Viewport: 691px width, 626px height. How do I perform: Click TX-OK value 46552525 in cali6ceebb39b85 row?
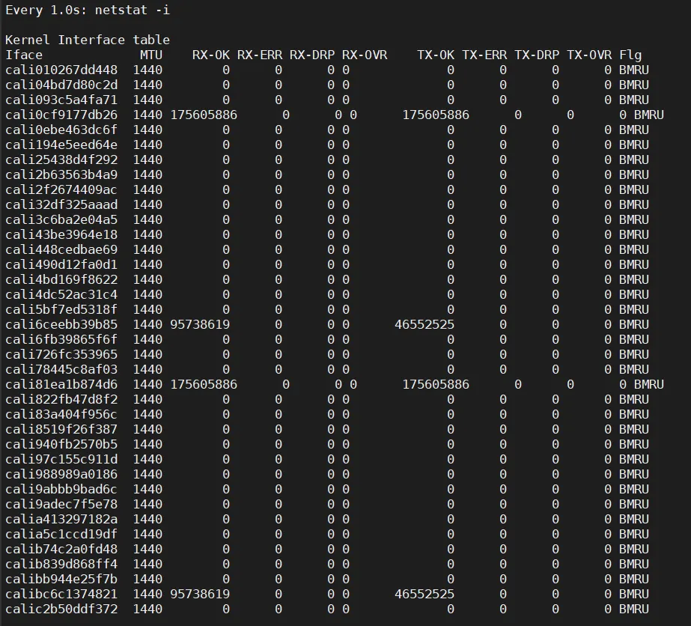pos(424,325)
